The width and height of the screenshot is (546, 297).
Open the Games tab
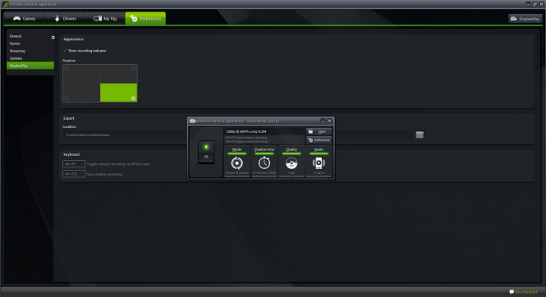(24, 18)
